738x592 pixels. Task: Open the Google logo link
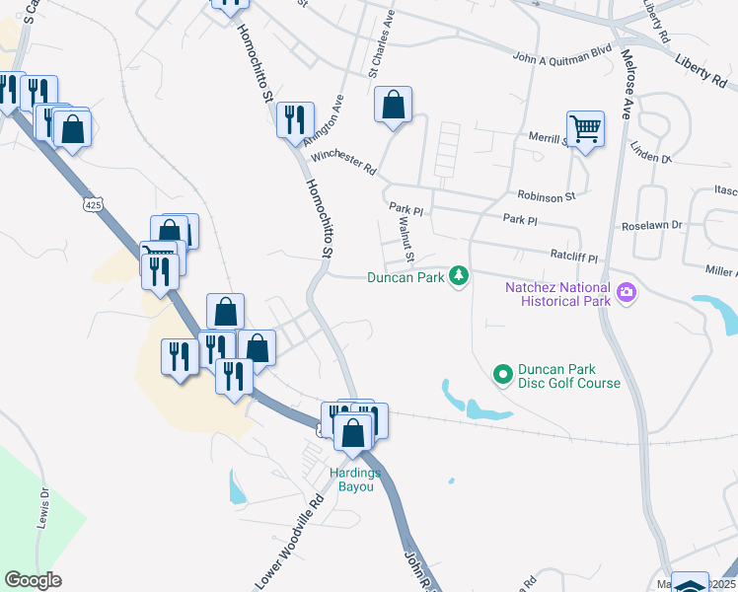33,580
